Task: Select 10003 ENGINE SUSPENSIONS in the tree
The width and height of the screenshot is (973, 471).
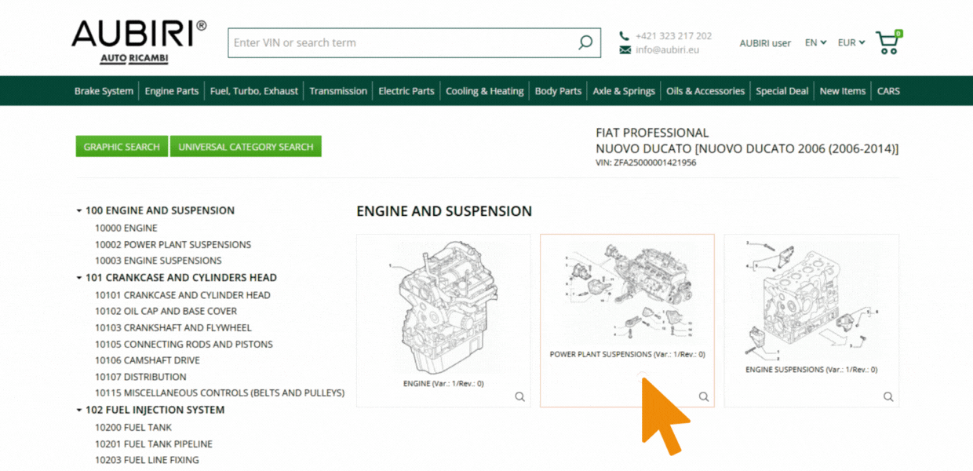Action: 159,261
